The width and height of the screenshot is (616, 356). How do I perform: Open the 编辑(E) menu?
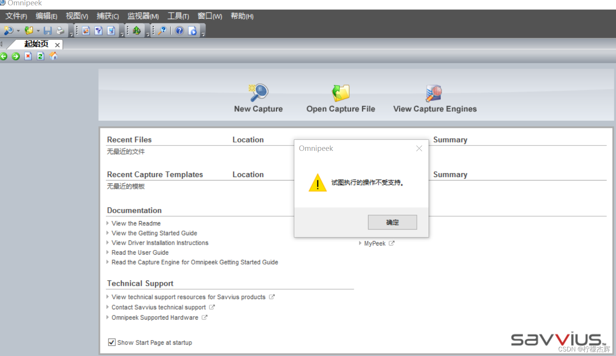click(46, 16)
